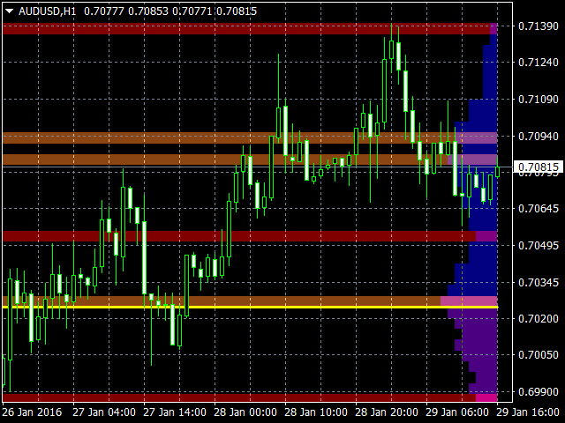Click the 29 Jan 06:00 time axis label

coord(457,412)
